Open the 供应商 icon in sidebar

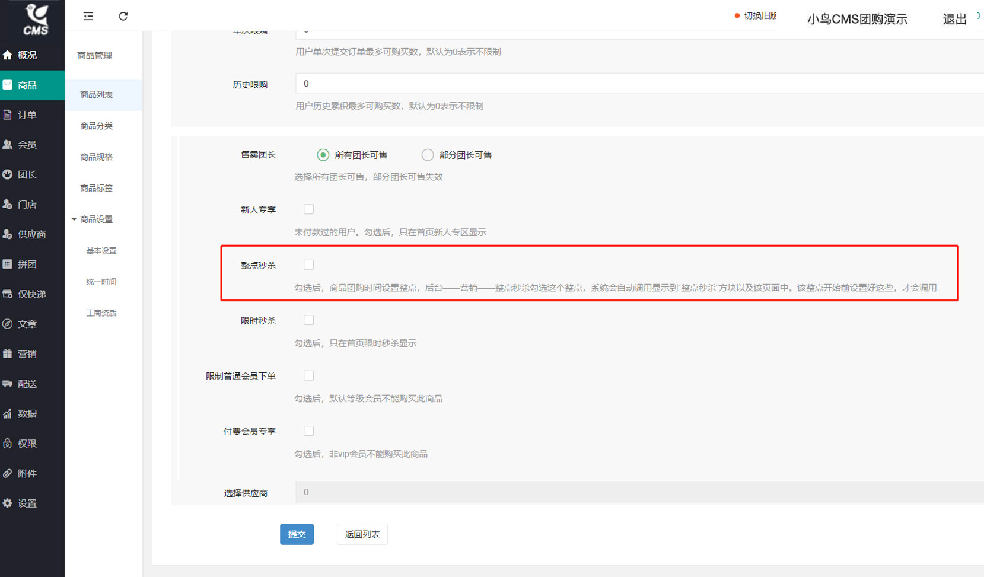(8, 234)
